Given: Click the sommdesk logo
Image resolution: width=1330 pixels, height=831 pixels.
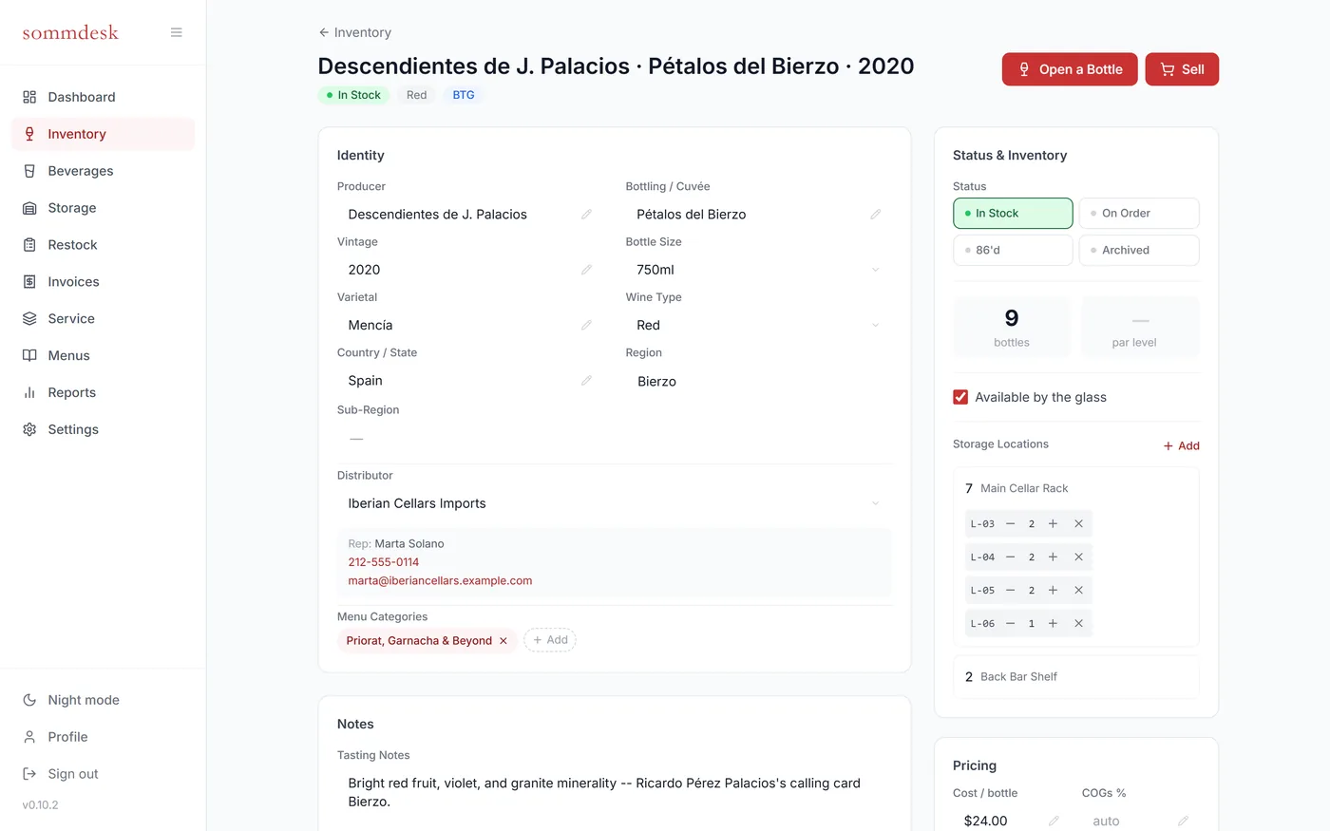Looking at the screenshot, I should [x=70, y=32].
